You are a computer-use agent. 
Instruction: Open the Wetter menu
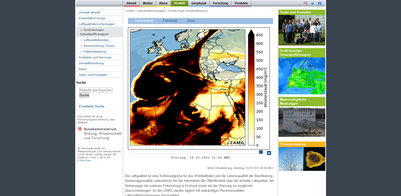148,3
